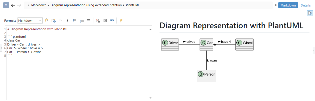The height and width of the screenshot is (101, 315).
Task: Click the double chevron overflow button
Action: [276, 5]
